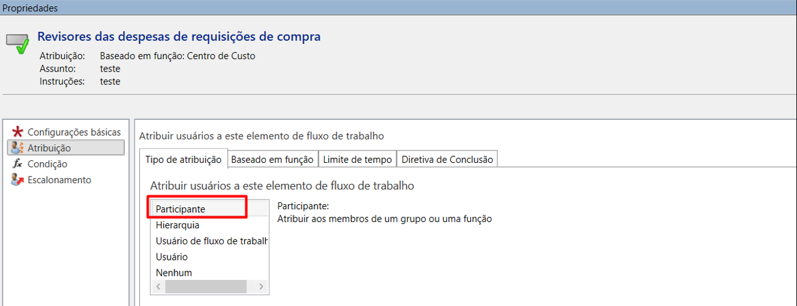The image size is (797, 306).
Task: Open the Configurações básicas text label
Action: [74, 132]
